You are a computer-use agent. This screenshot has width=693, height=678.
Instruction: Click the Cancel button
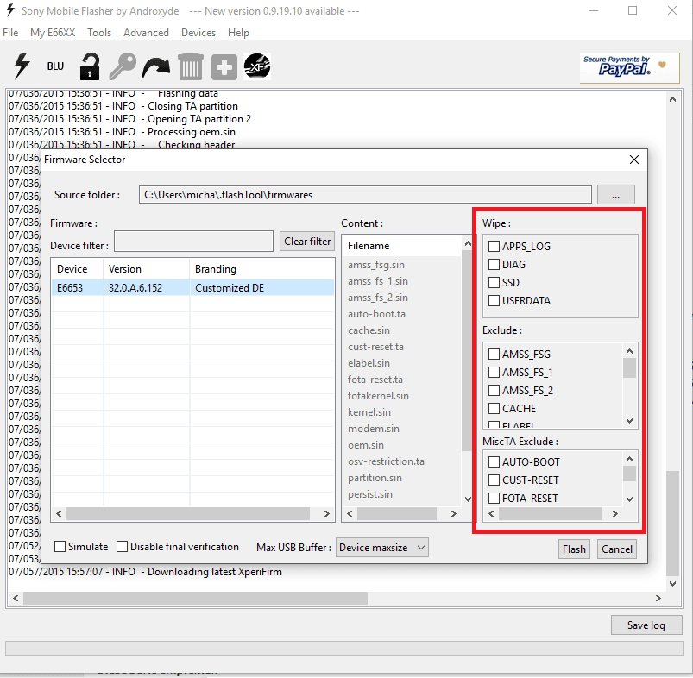pyautogui.click(x=616, y=549)
